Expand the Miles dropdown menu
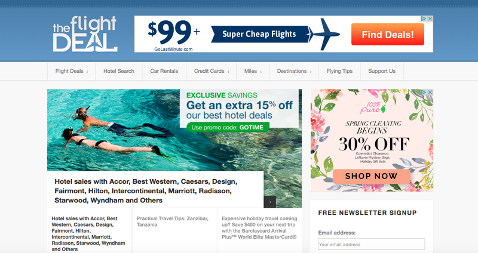478x253 pixels. pyautogui.click(x=253, y=71)
